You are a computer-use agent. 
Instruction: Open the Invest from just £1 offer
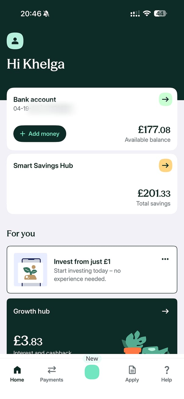coord(82,262)
